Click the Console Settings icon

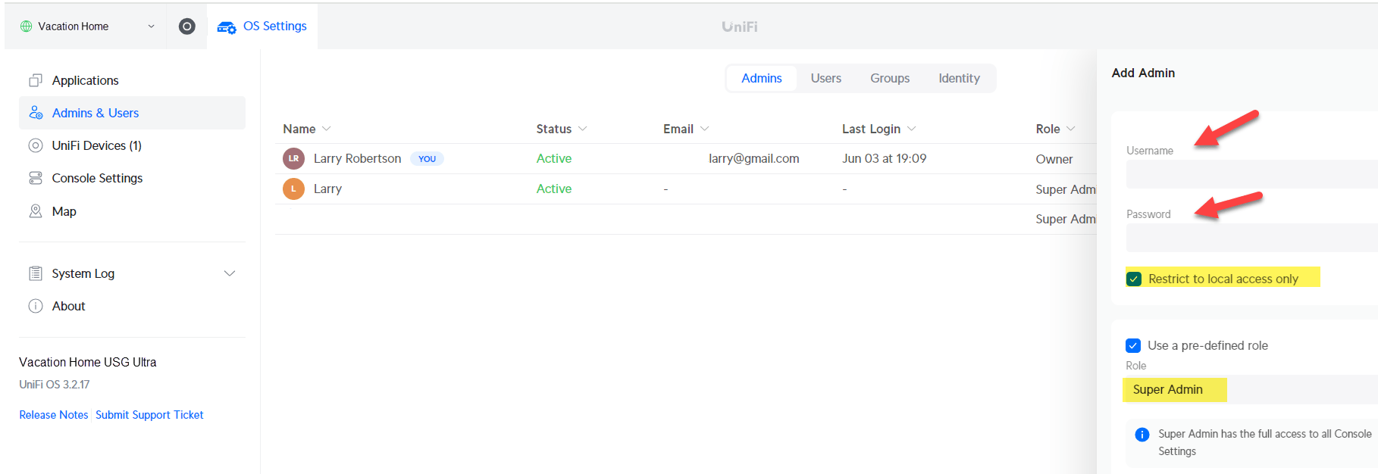coord(36,178)
